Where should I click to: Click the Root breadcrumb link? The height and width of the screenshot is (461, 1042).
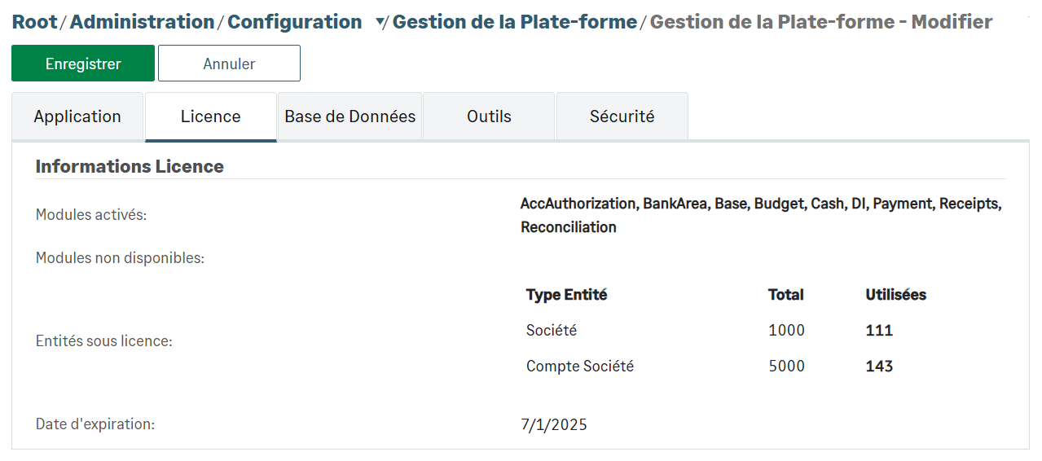[x=34, y=22]
